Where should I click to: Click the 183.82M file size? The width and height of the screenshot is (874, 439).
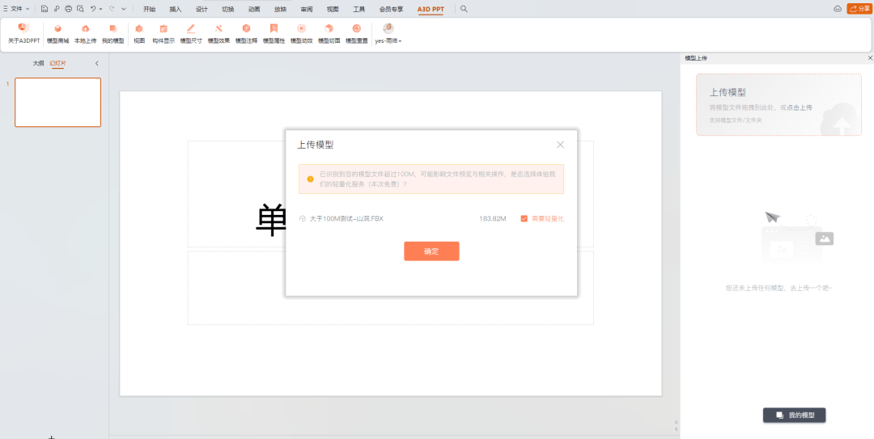493,218
